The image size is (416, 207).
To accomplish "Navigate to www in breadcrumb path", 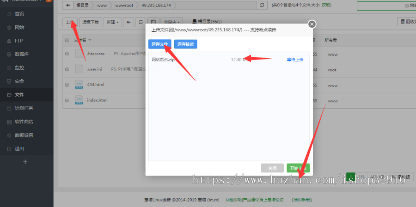I will (x=102, y=5).
